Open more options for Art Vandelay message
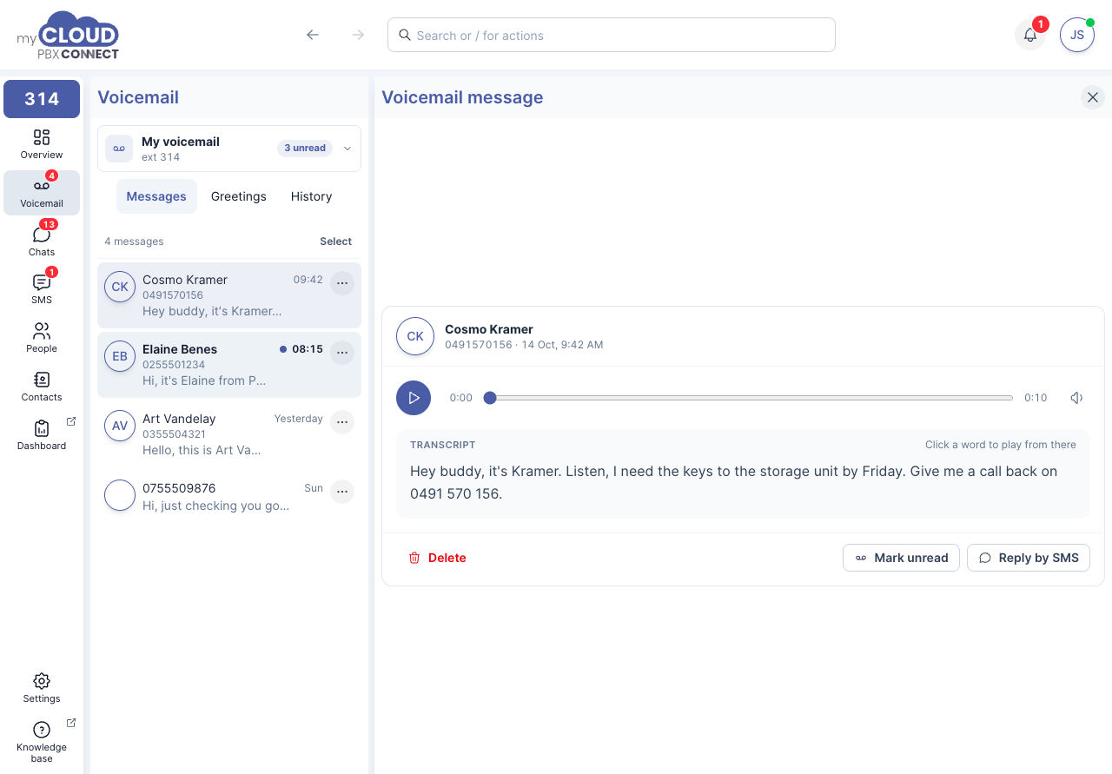Screen dimensions: 1112x774 click(342, 422)
